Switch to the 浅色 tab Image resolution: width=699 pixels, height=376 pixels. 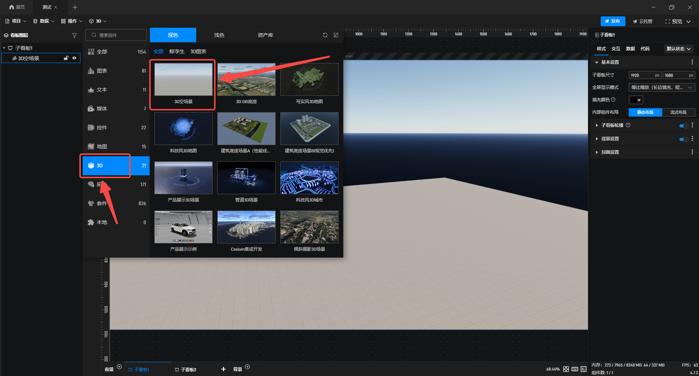[x=219, y=35]
